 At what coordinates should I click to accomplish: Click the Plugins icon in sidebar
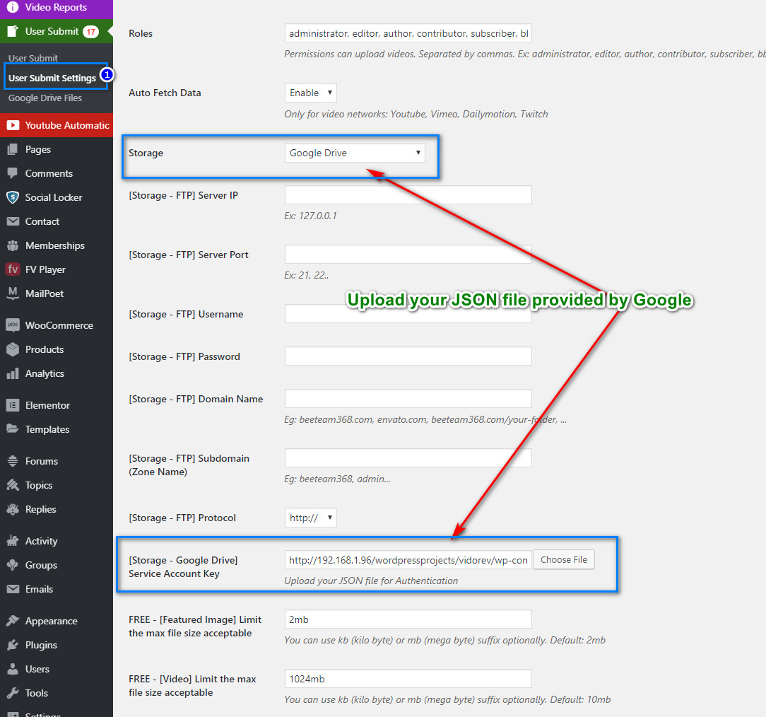coord(12,645)
